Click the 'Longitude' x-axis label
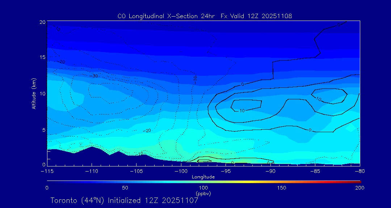 point(203,177)
